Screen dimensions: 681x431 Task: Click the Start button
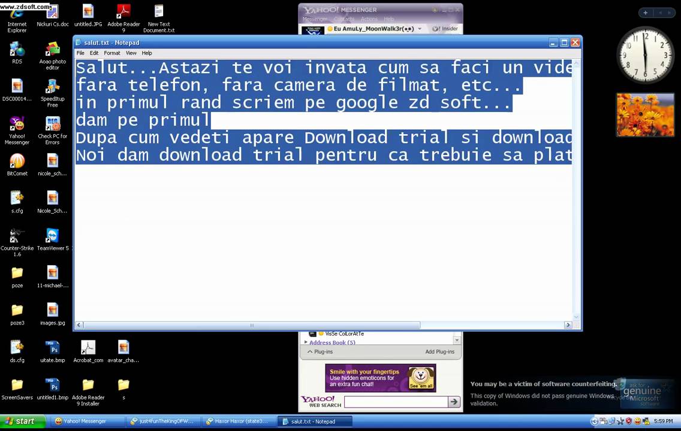[23, 421]
